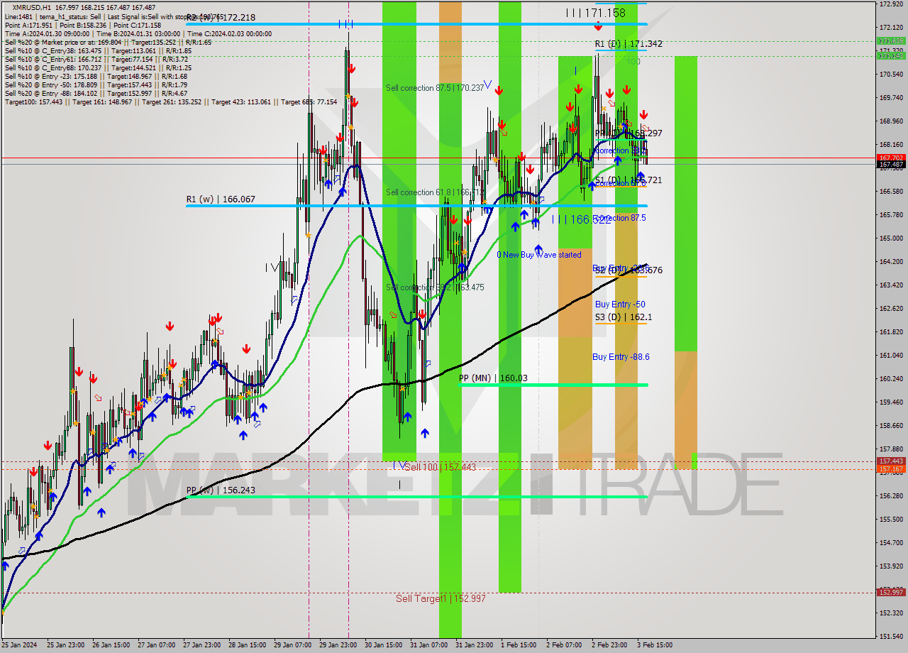
Task: Click the 172.920 price scale value
Action: [x=891, y=4]
